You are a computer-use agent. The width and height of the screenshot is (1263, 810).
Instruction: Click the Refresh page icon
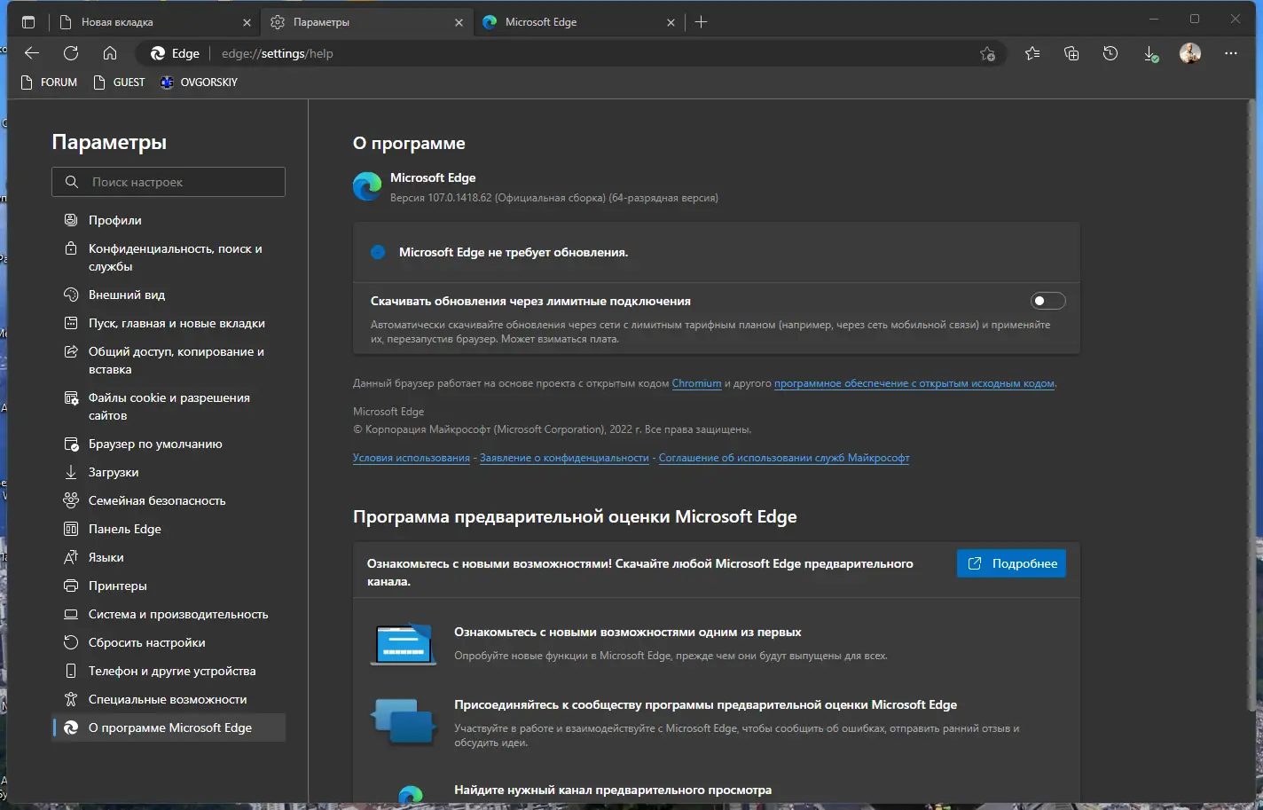(71, 53)
